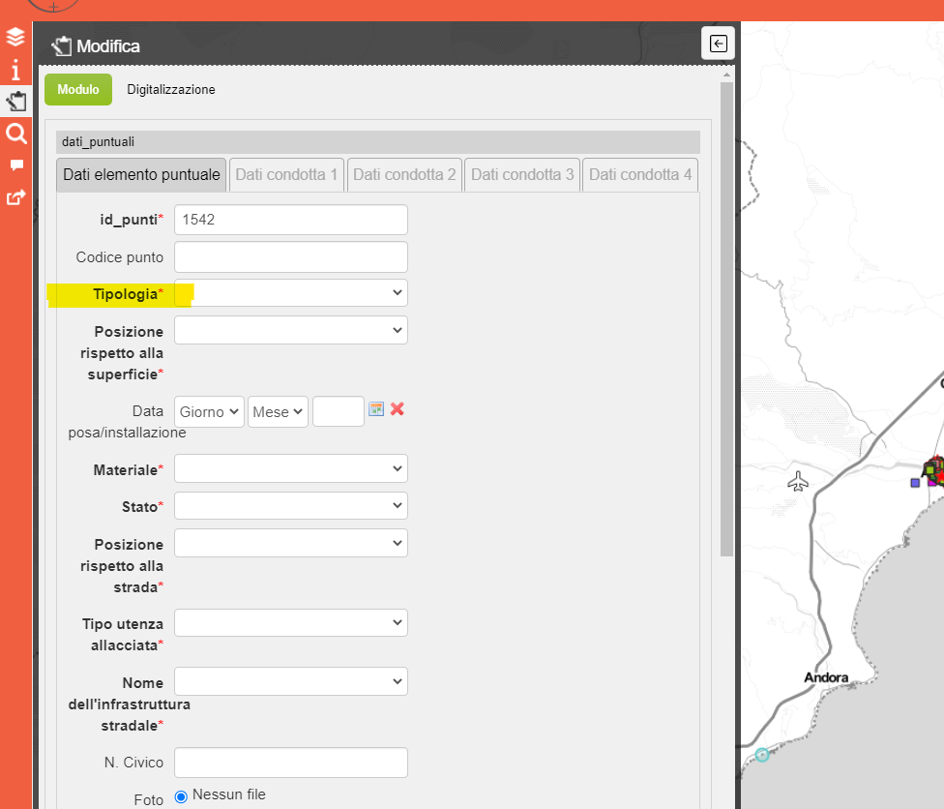Click the Share/Export icon in the sidebar
This screenshot has width=944, height=809.
click(15, 197)
